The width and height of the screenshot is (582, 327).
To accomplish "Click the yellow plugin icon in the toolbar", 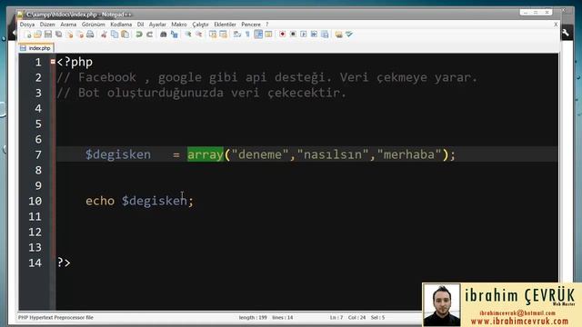I will coord(338,35).
